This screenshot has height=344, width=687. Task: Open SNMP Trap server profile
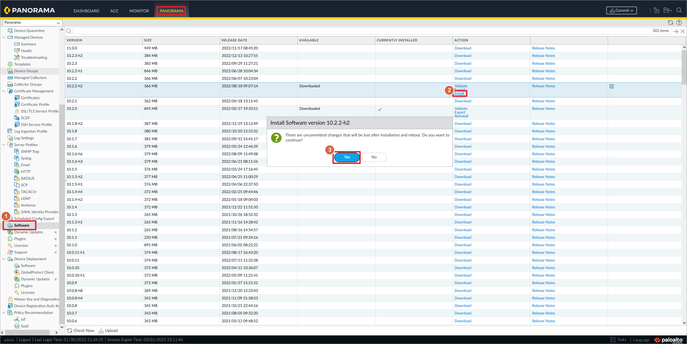coord(30,151)
